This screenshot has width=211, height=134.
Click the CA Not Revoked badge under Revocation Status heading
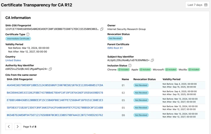pos(115,38)
